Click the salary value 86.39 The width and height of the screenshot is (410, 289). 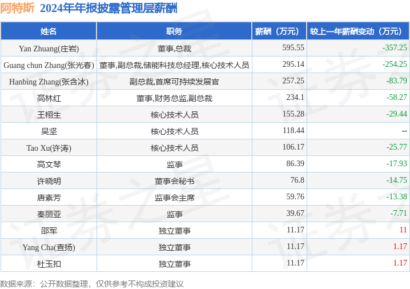(x=295, y=163)
